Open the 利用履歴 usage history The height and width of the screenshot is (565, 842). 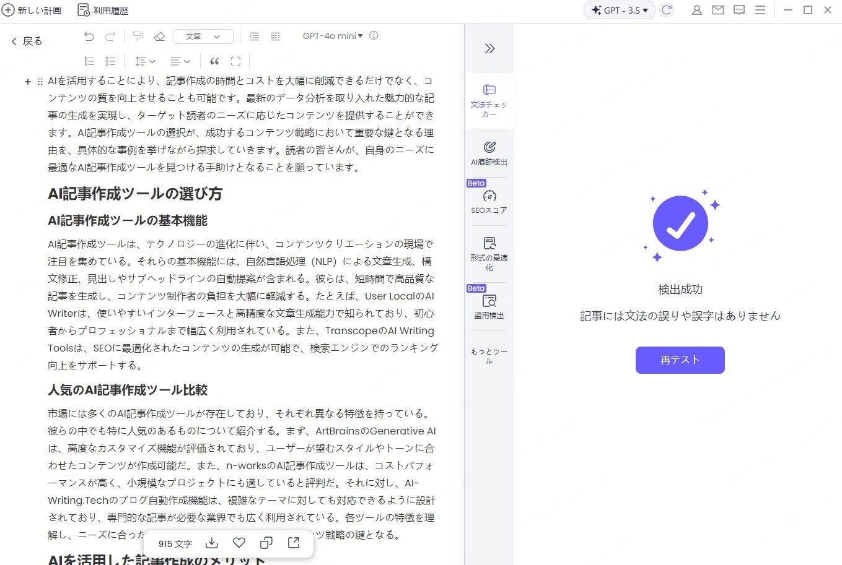tap(103, 11)
